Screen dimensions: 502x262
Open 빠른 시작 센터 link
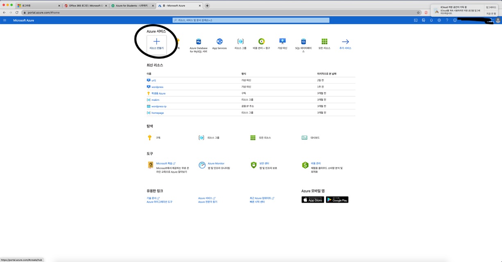pyautogui.click(x=257, y=202)
